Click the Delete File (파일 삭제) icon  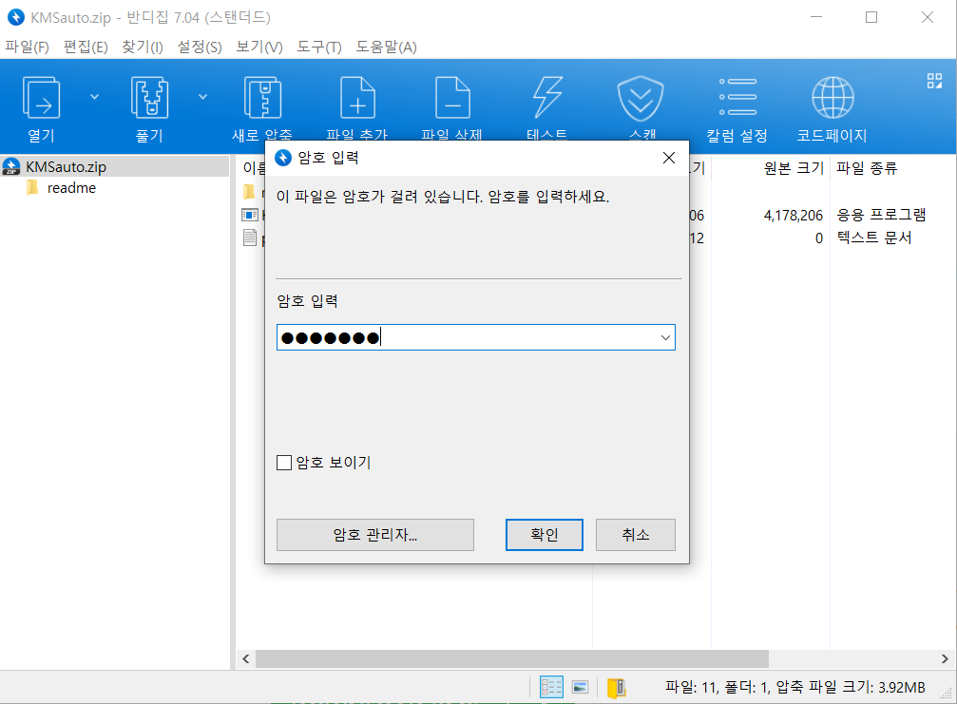[452, 98]
